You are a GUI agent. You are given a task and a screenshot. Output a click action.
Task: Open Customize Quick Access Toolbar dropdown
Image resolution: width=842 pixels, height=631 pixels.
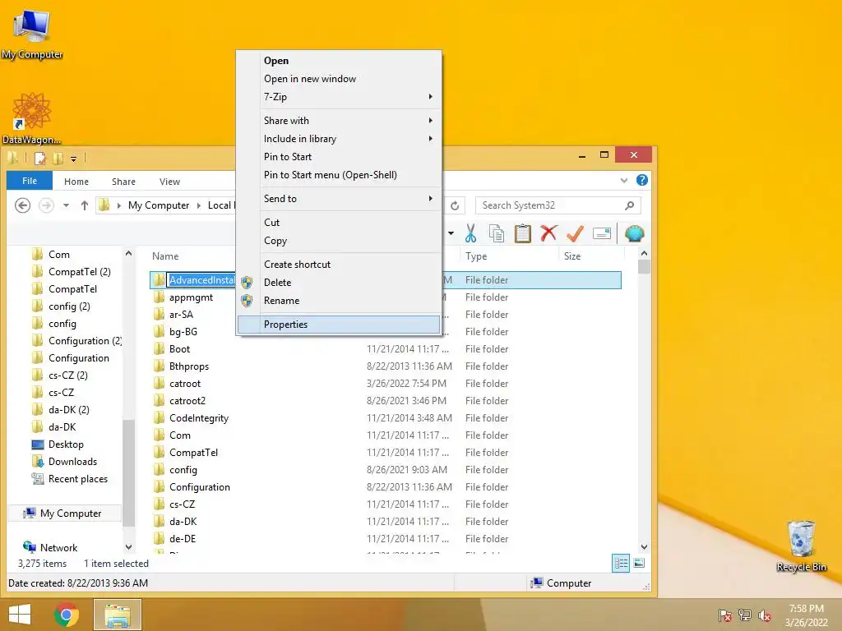pyautogui.click(x=73, y=159)
